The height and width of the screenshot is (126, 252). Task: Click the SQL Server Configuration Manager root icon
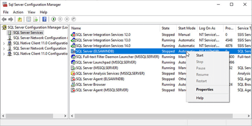[x=4, y=27]
